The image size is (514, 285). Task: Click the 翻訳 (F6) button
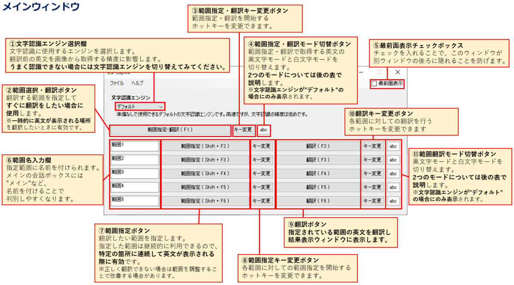click(x=318, y=201)
